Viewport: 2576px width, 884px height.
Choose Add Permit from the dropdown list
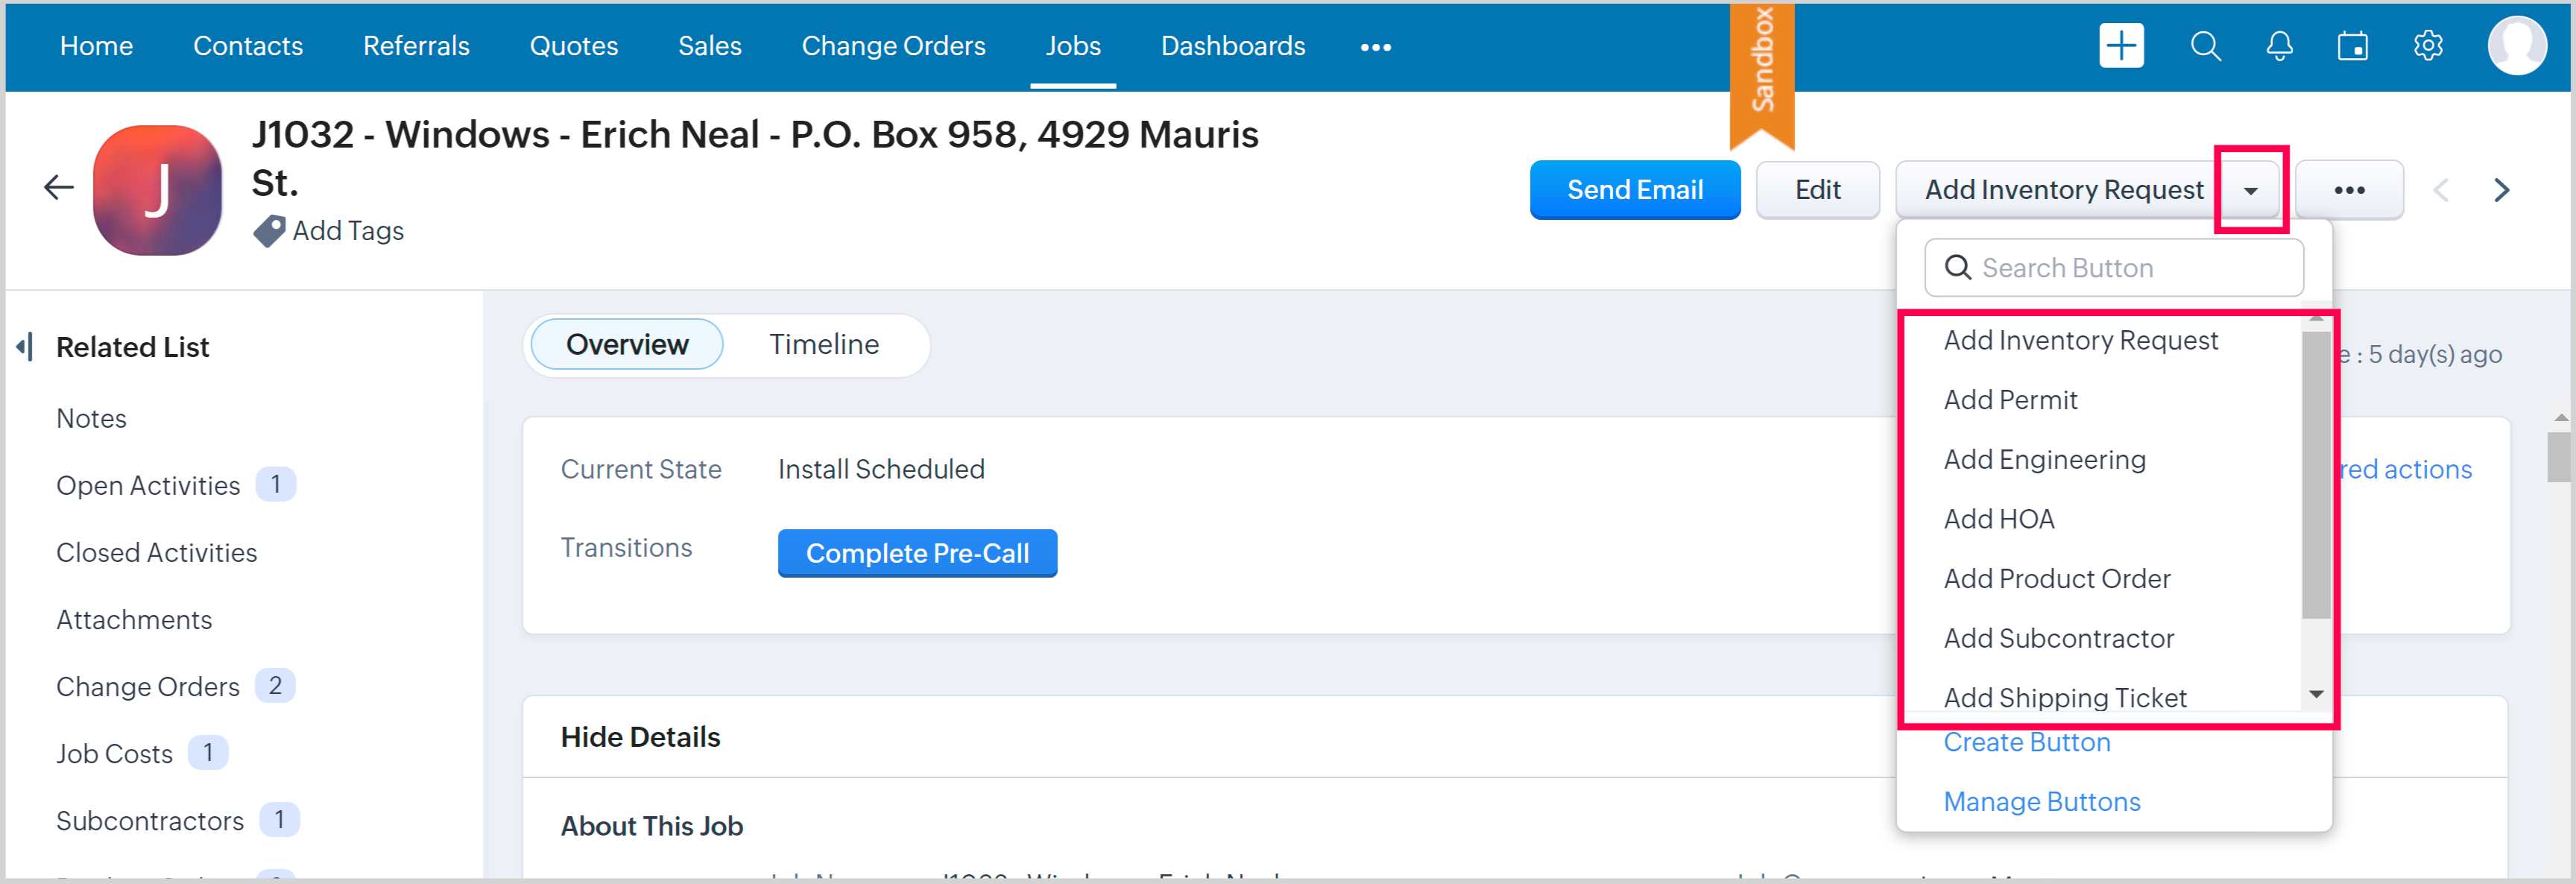click(2010, 400)
